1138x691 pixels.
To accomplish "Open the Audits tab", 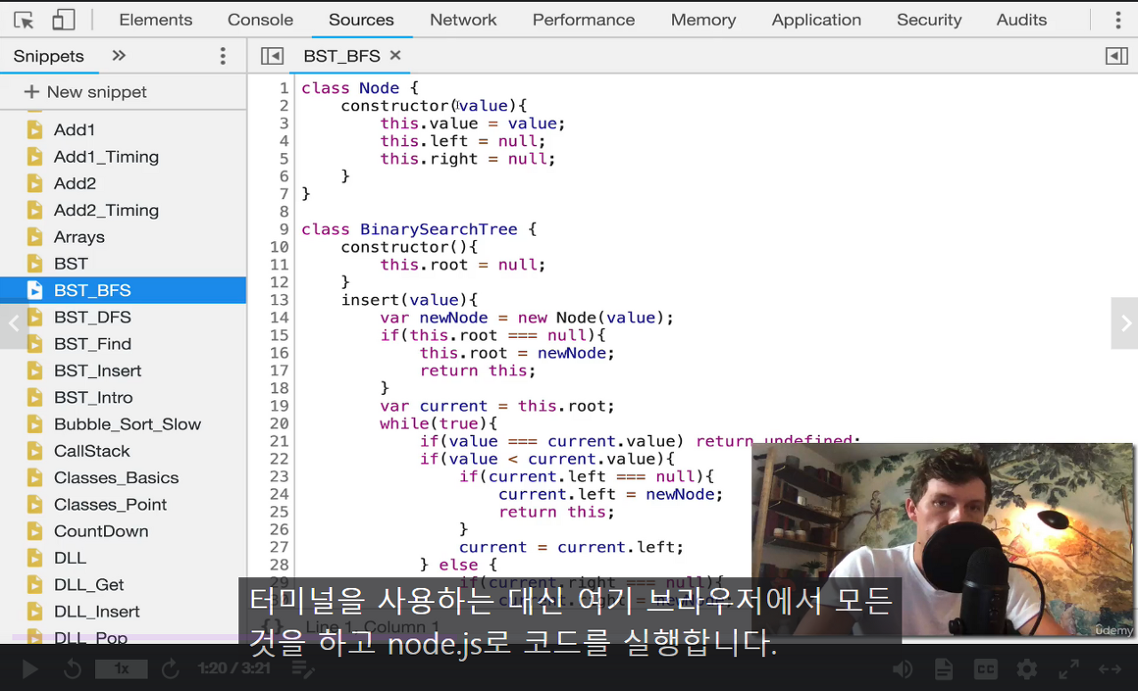I will [x=1022, y=20].
